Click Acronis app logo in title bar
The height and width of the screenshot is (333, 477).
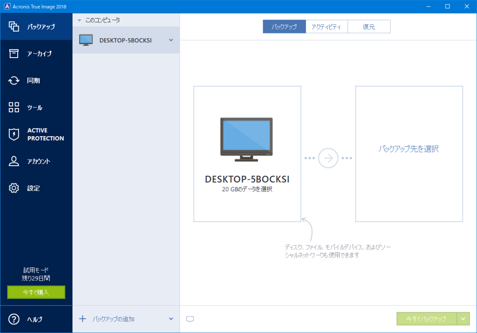click(x=7, y=7)
